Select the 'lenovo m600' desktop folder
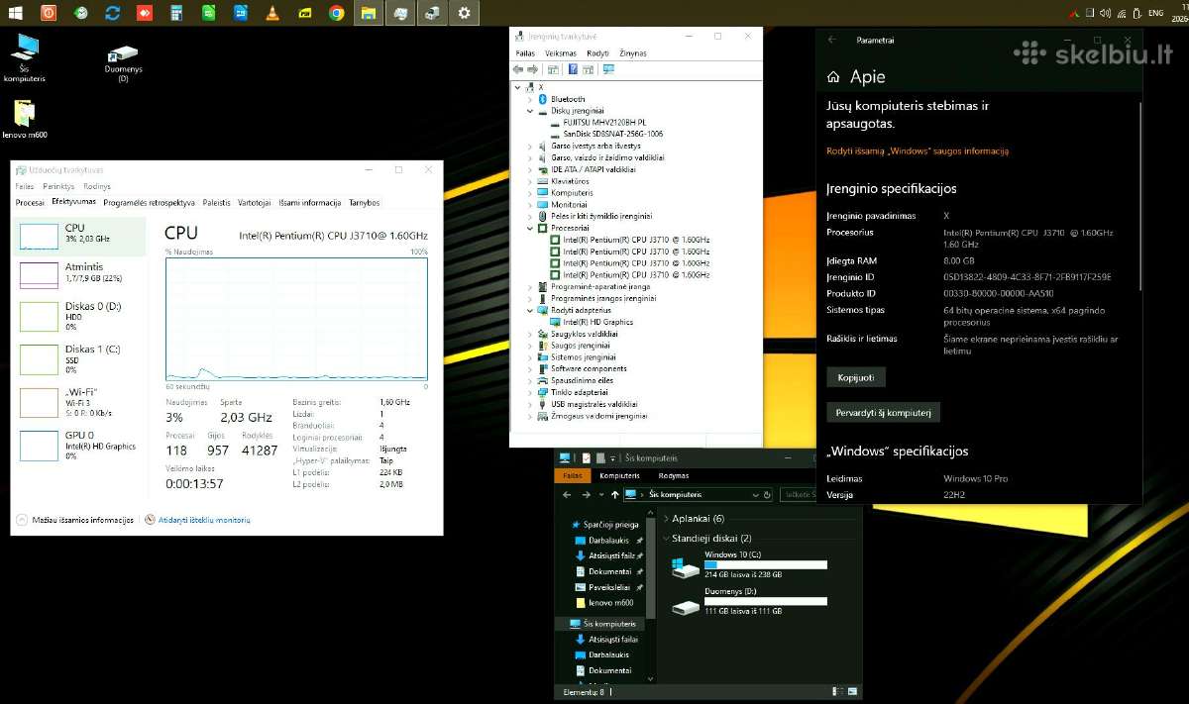The width and height of the screenshot is (1189, 704). click(x=25, y=119)
